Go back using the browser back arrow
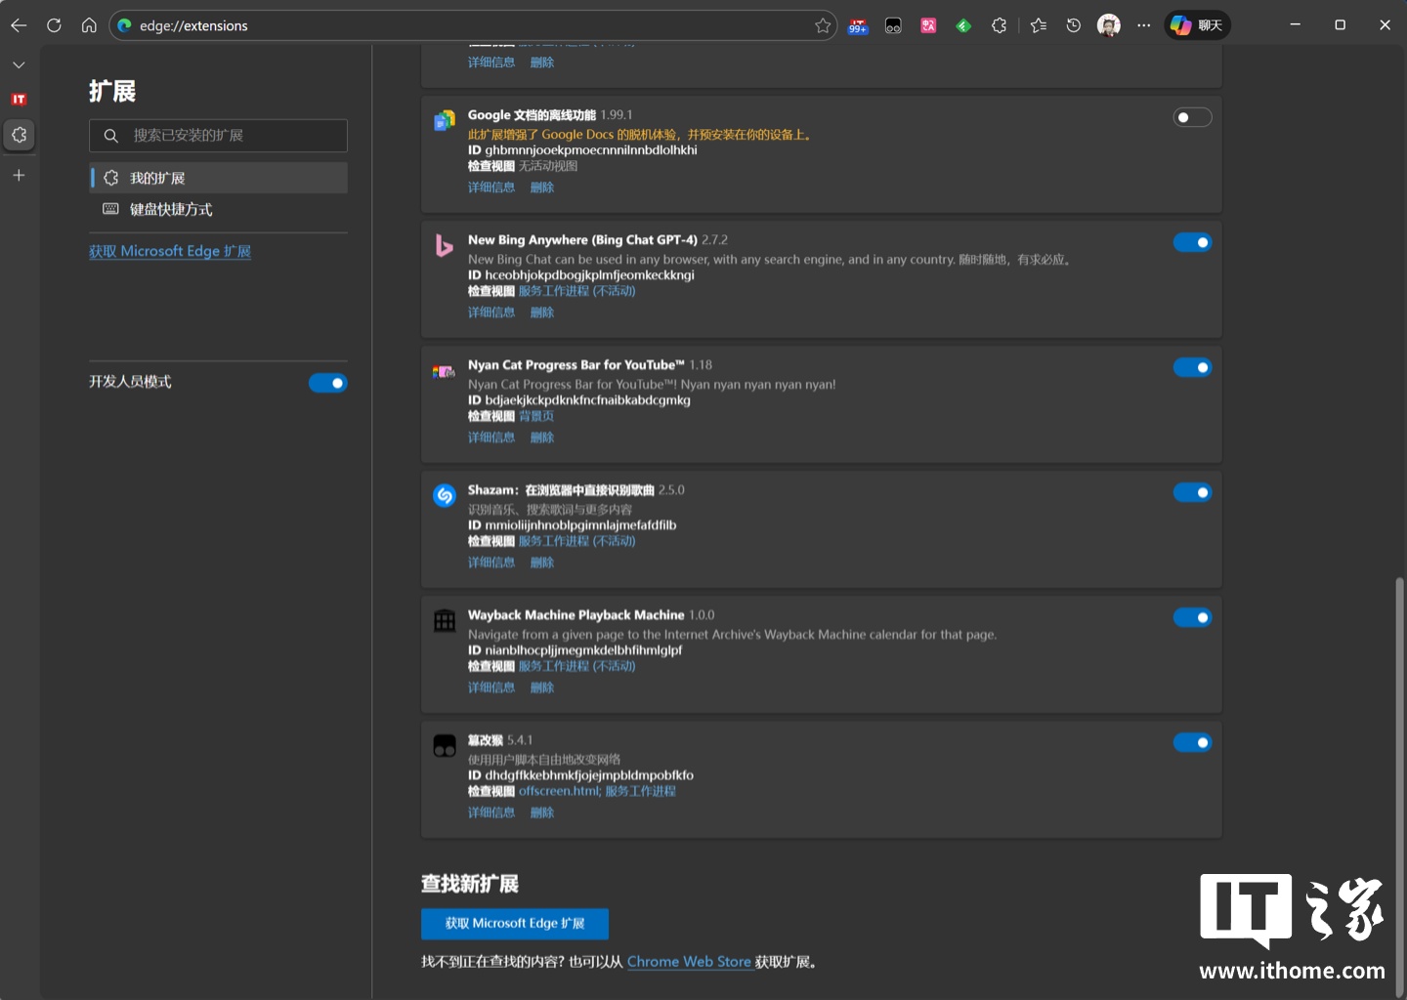Screen dimensions: 1407x1000 (19, 25)
